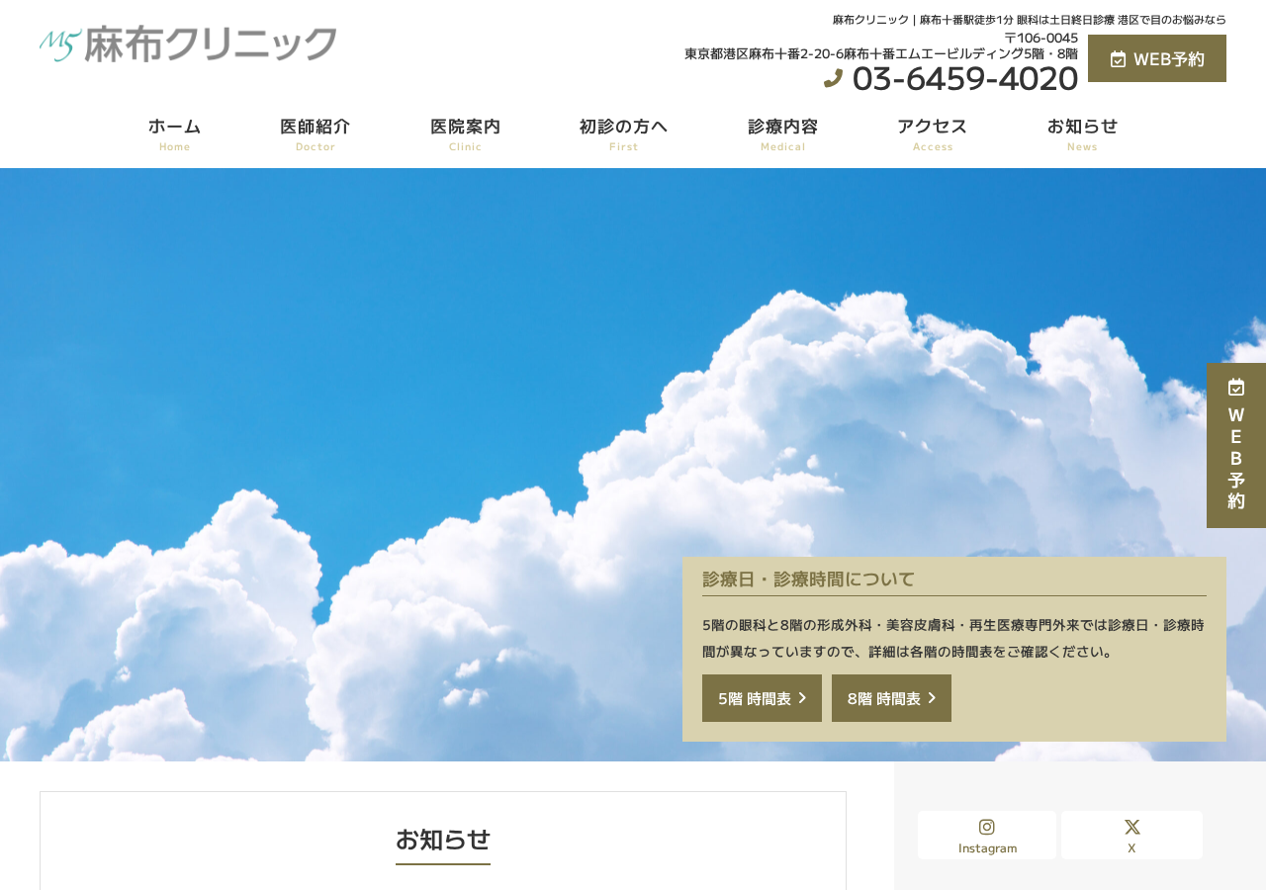Click the chevron on 8階 時間表 button

point(932,698)
